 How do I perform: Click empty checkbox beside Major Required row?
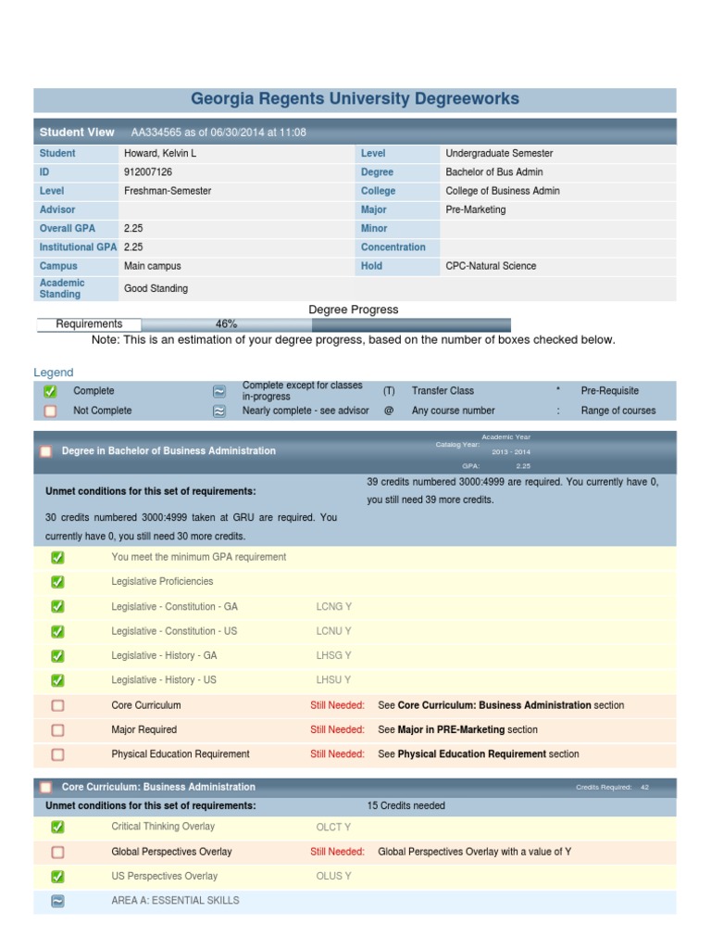[57, 730]
